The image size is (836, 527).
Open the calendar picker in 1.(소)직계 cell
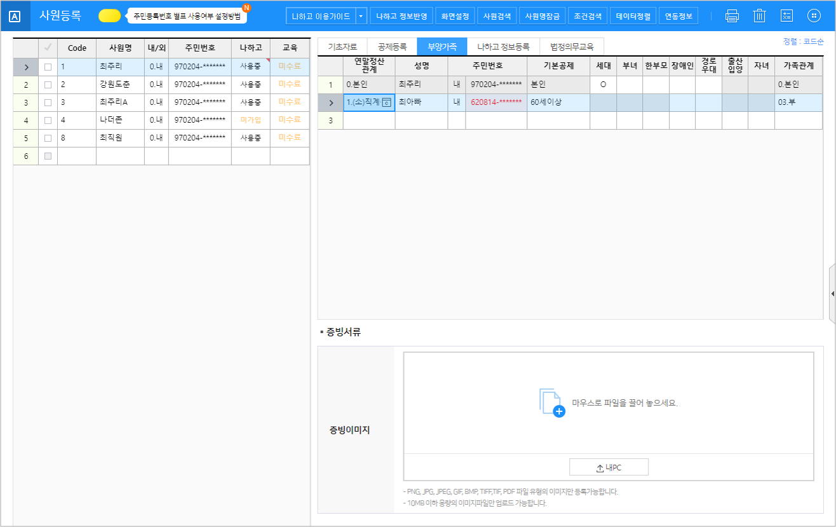386,102
